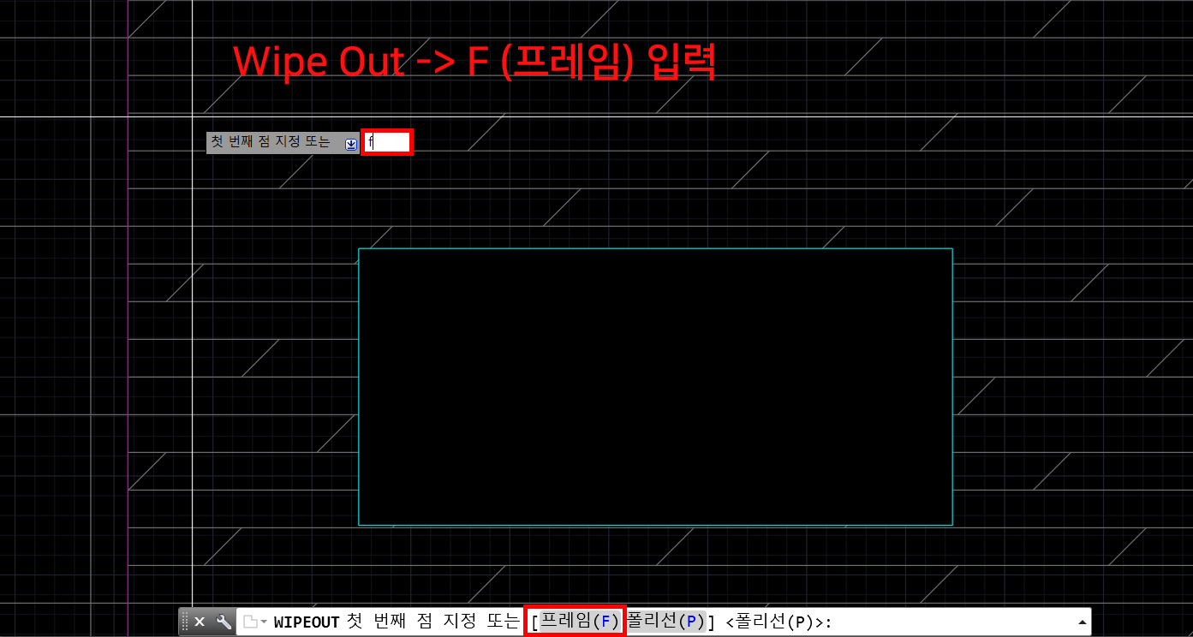Image resolution: width=1193 pixels, height=637 pixels.
Task: Click the command line grip handle
Action: pos(184,622)
